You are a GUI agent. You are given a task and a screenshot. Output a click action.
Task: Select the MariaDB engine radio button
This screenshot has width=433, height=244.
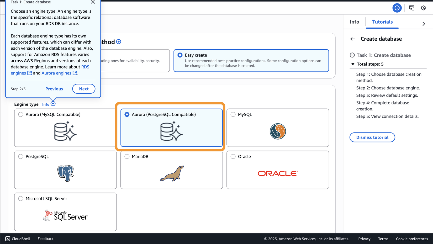pyautogui.click(x=127, y=157)
